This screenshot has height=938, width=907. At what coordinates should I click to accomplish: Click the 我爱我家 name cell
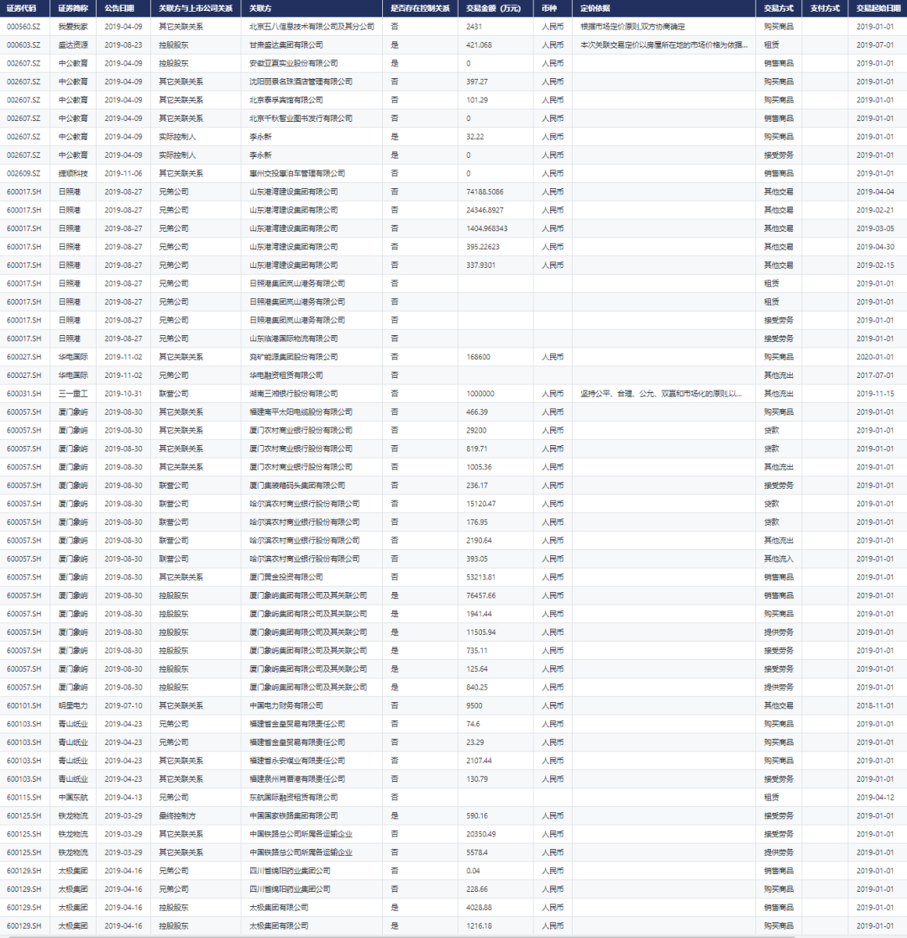pos(73,27)
